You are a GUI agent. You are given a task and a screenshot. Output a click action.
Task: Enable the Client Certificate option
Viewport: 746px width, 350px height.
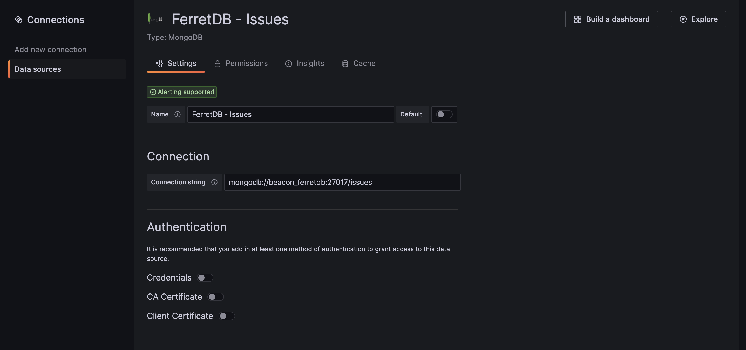coord(227,316)
